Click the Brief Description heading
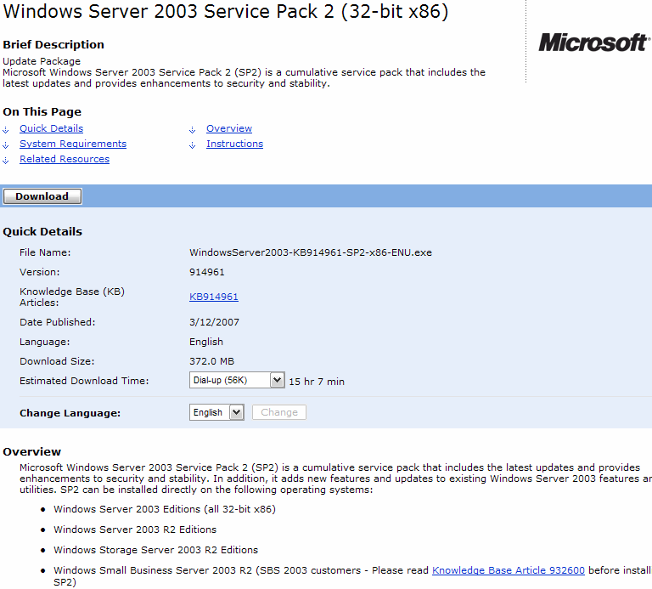Image resolution: width=652 pixels, height=589 pixels. (53, 44)
